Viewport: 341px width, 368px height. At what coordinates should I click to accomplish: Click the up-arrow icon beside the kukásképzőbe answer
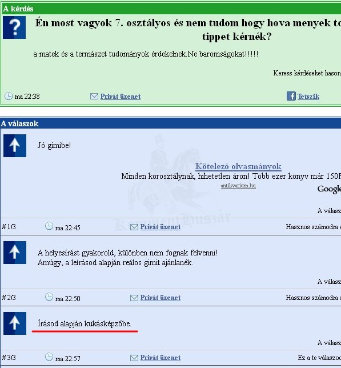pos(15,323)
